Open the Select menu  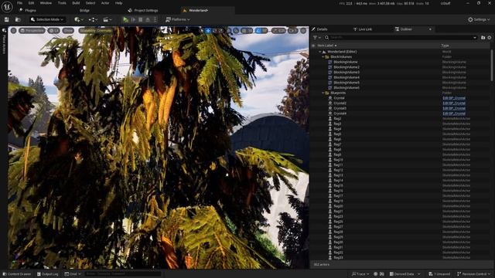click(90, 3)
